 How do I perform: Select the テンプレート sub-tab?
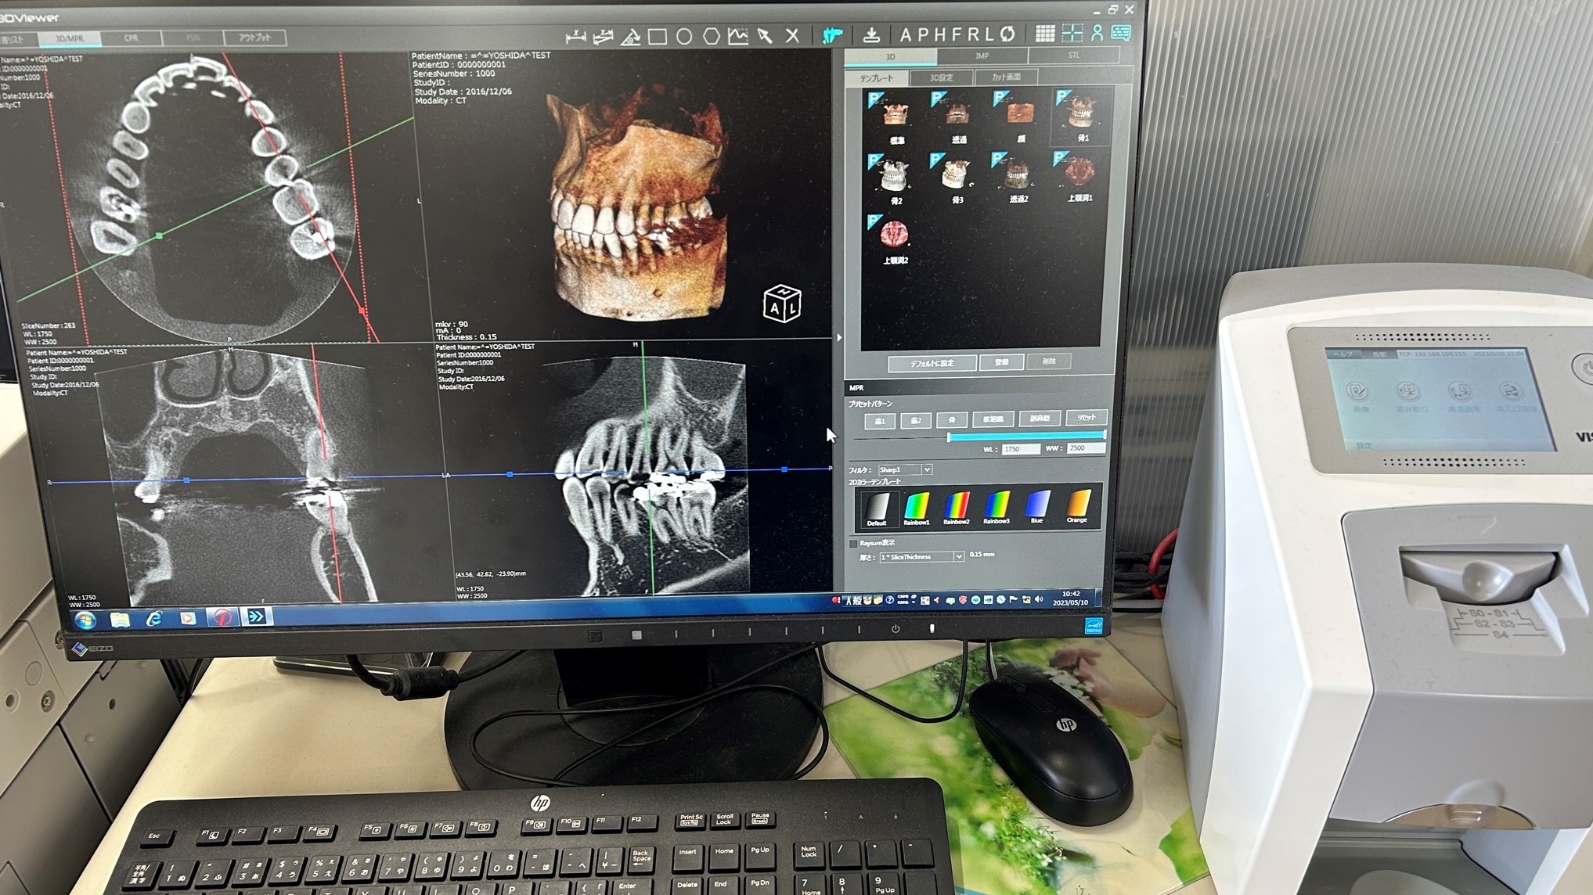pos(876,78)
